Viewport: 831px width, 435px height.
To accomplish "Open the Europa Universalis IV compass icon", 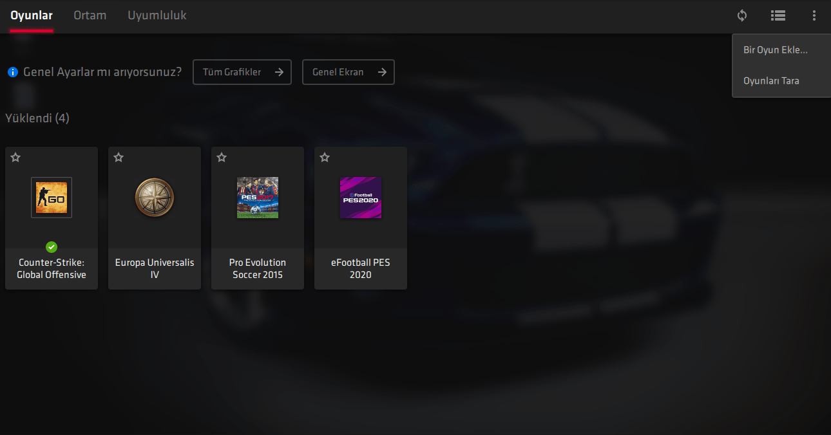I will pos(155,198).
